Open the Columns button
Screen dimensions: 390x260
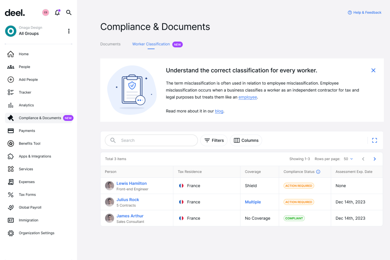[246, 140]
